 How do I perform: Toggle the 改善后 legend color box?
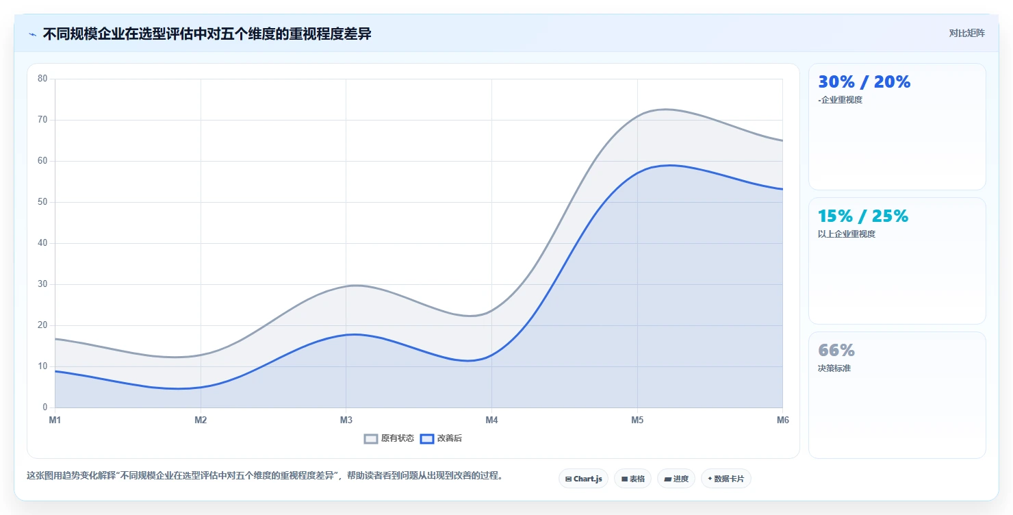[x=427, y=438]
